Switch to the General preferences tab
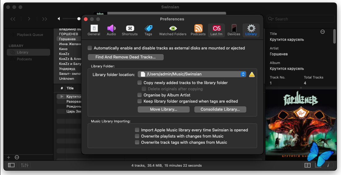This screenshot has width=341, height=175. (94, 30)
